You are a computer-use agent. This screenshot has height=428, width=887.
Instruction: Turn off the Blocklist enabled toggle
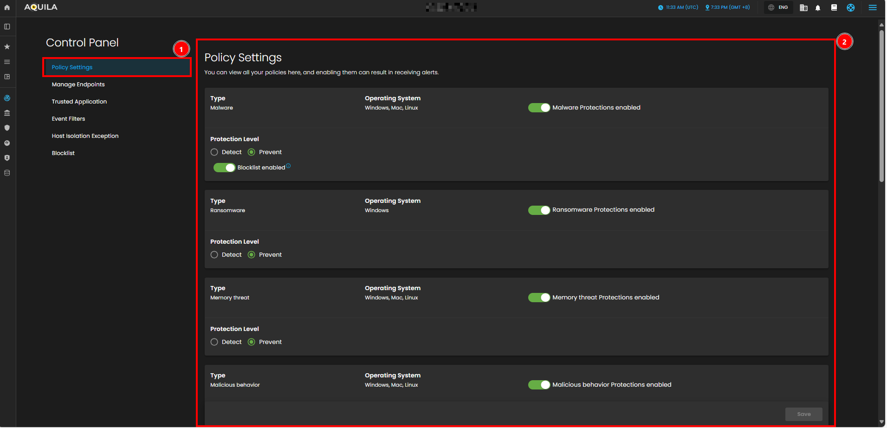tap(224, 168)
